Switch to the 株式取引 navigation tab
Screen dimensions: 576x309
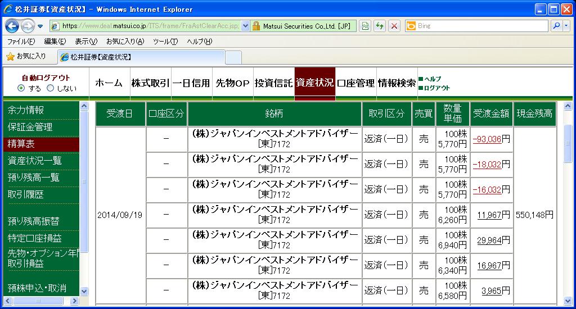[151, 83]
